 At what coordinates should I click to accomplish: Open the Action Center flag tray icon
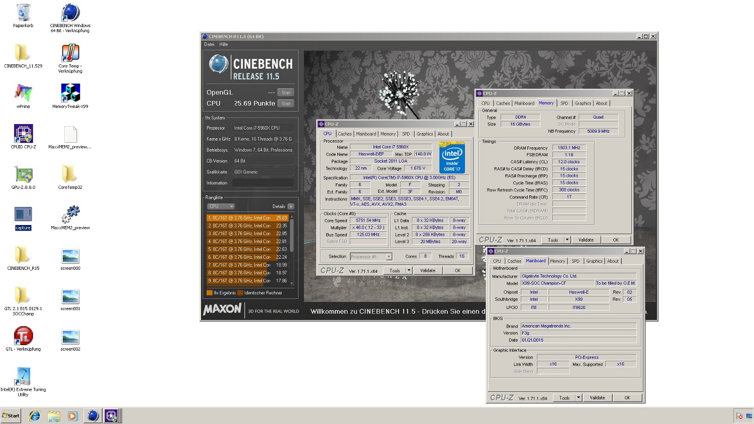pyautogui.click(x=739, y=416)
